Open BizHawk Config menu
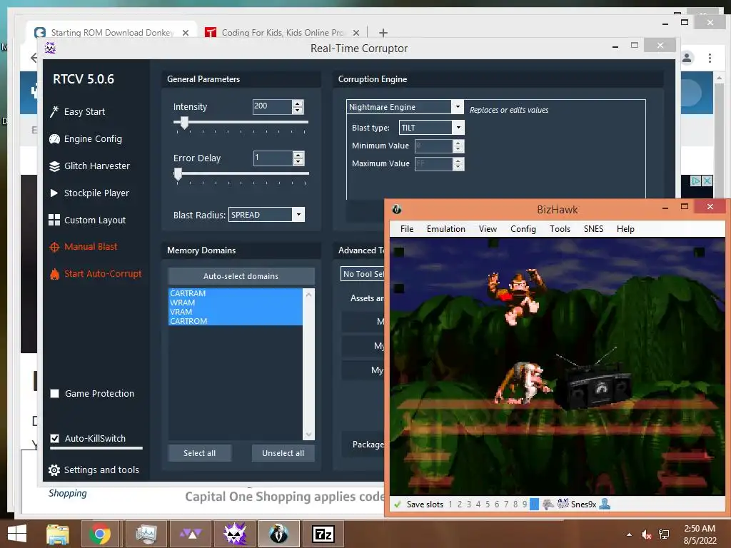Image resolution: width=731 pixels, height=548 pixels. 523,229
